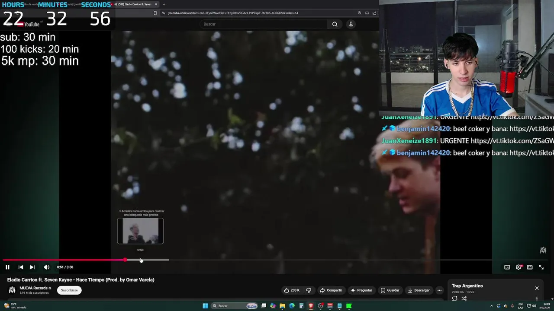Screen dimensions: 554x311
Task: Mute the player volume speaker icon
Action: pos(47,267)
